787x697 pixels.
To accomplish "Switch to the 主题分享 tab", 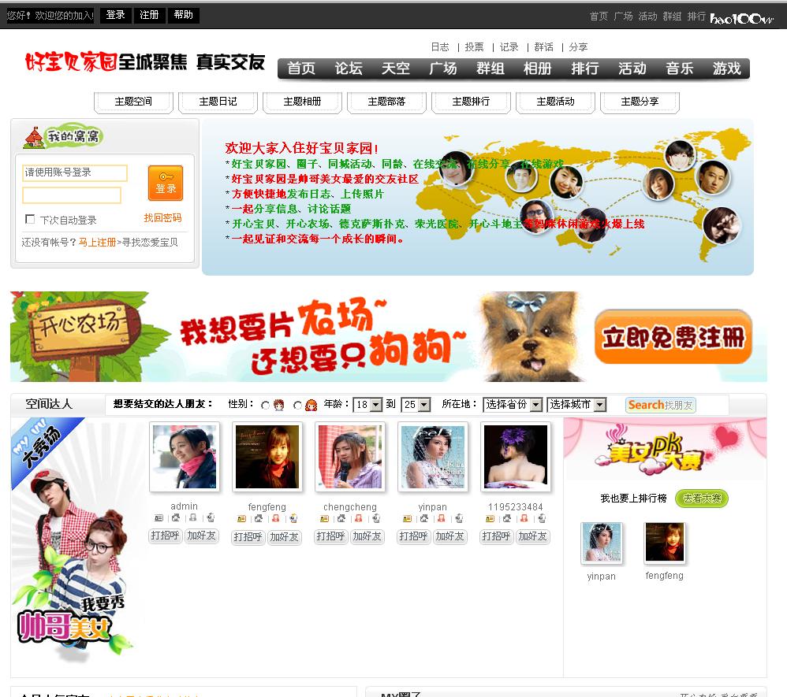I will point(640,102).
